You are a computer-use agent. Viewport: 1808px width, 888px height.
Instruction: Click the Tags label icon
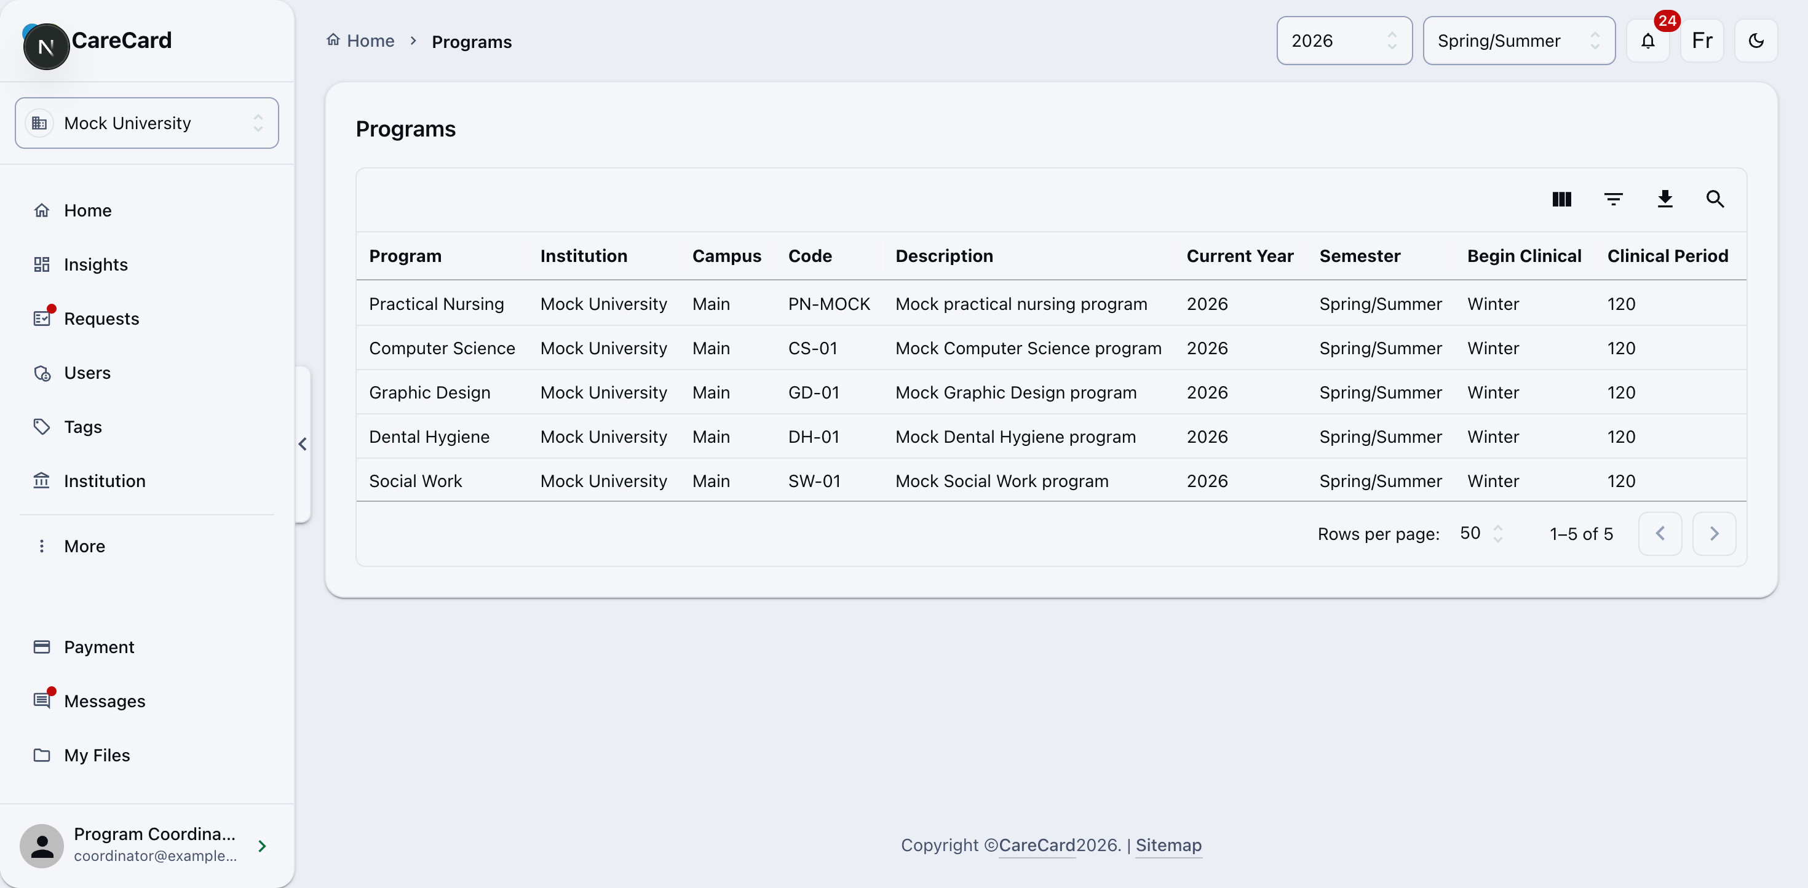pos(41,427)
